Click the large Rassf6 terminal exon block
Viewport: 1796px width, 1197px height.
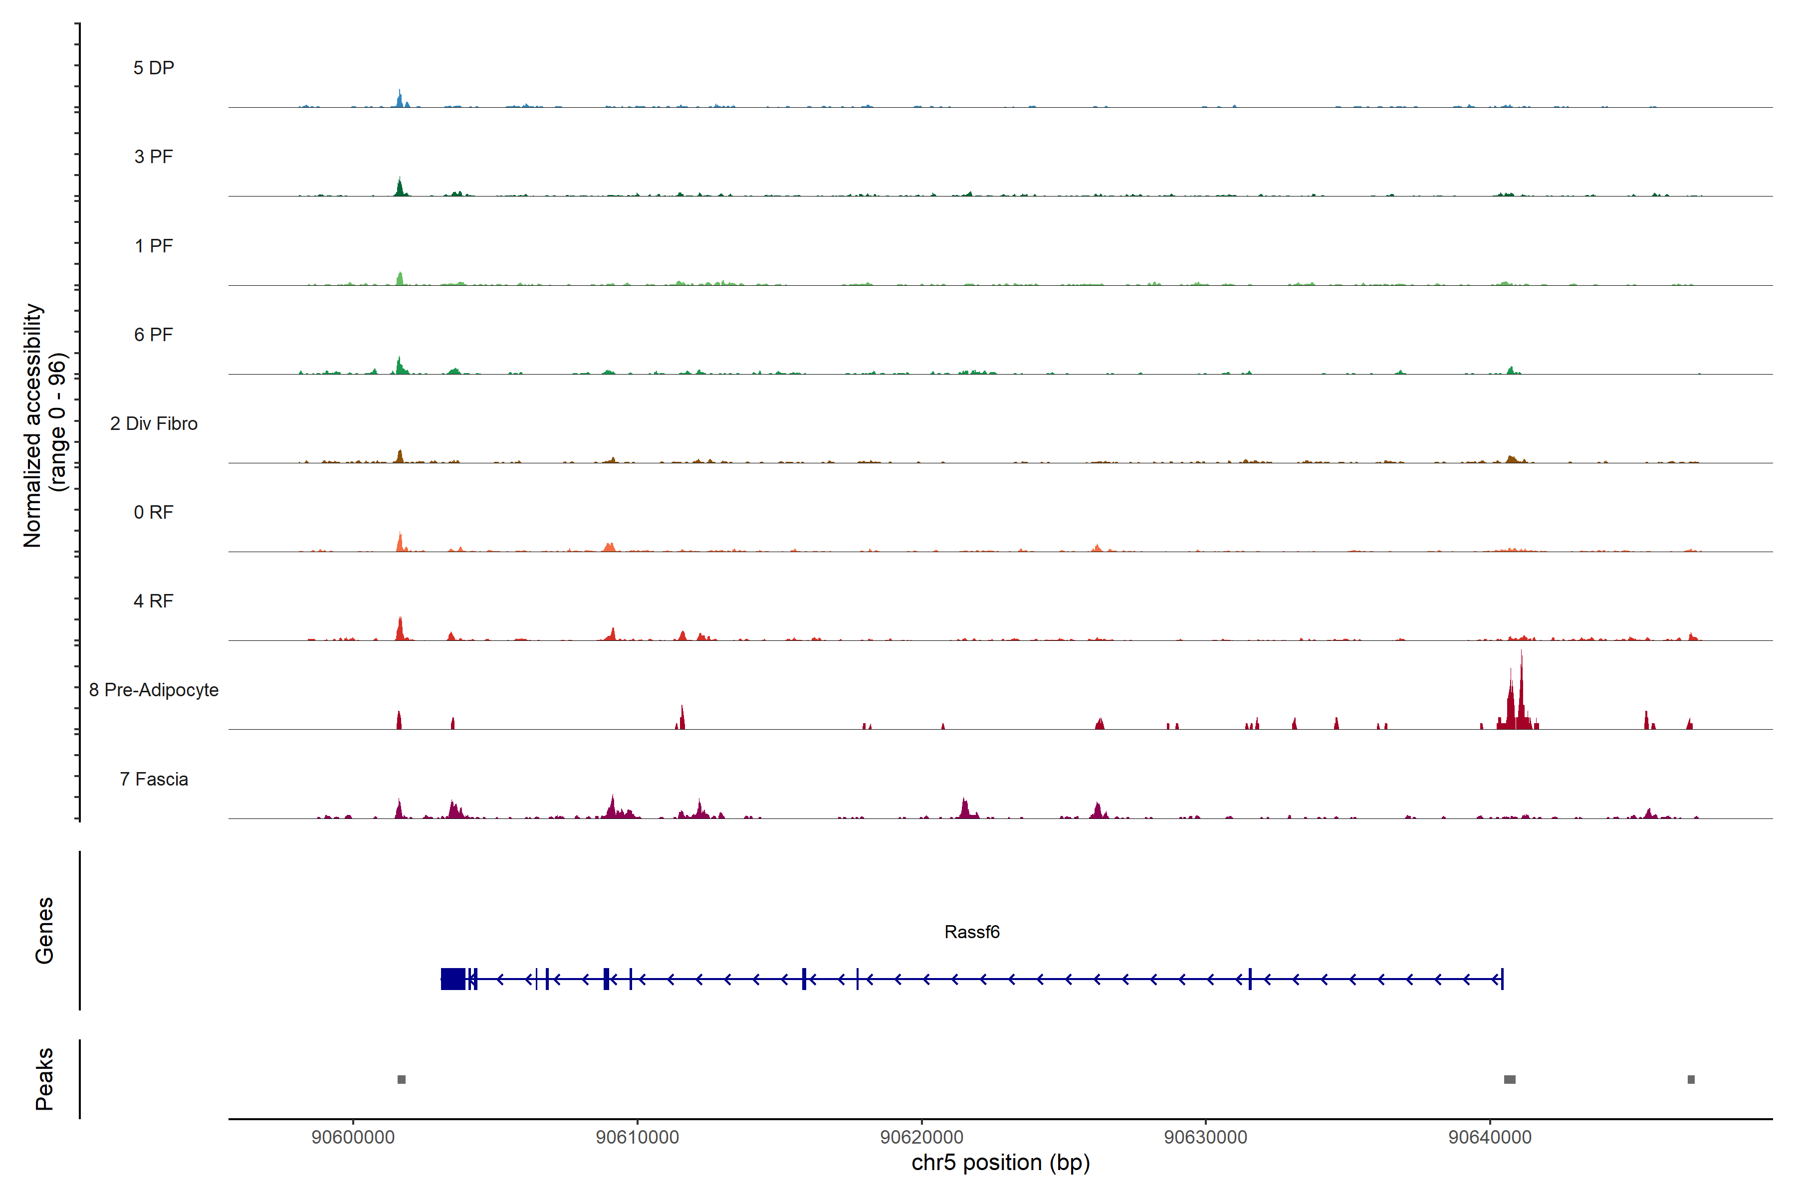coord(453,979)
